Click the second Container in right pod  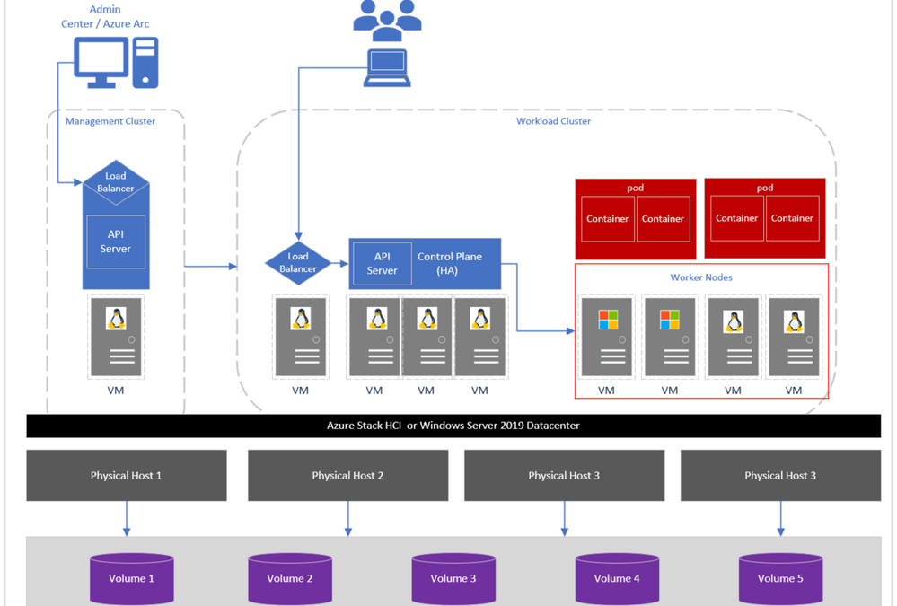[x=792, y=218]
